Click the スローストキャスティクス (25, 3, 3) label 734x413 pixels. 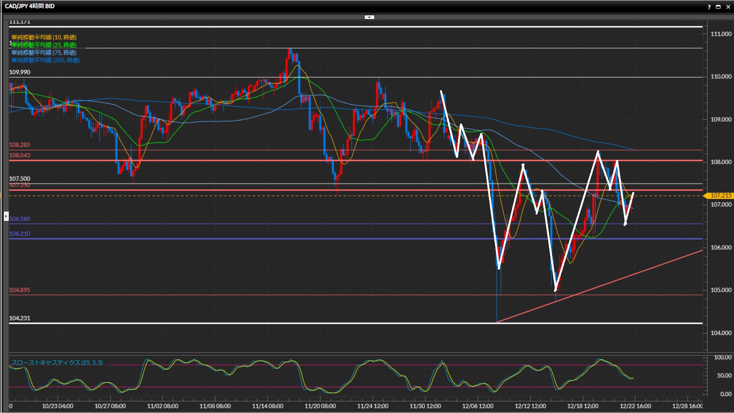pyautogui.click(x=57, y=363)
